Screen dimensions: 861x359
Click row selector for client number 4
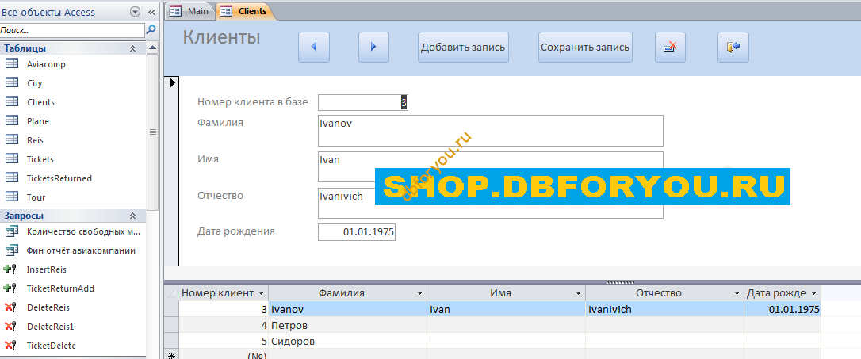coord(171,326)
